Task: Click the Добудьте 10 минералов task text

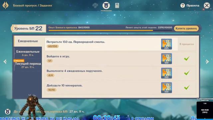Action: coord(64,85)
